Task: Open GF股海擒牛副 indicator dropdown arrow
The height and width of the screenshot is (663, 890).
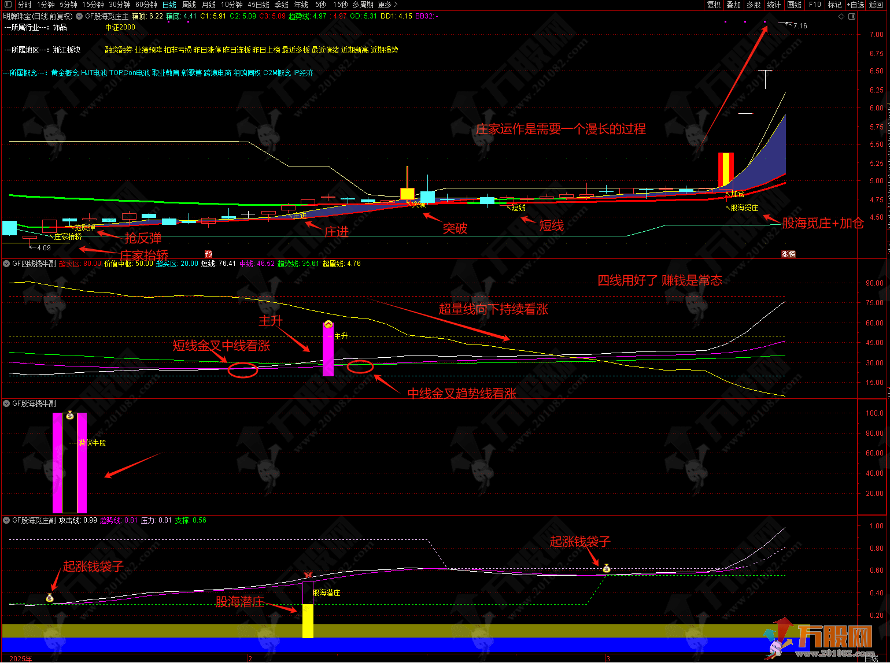Action: [6, 403]
